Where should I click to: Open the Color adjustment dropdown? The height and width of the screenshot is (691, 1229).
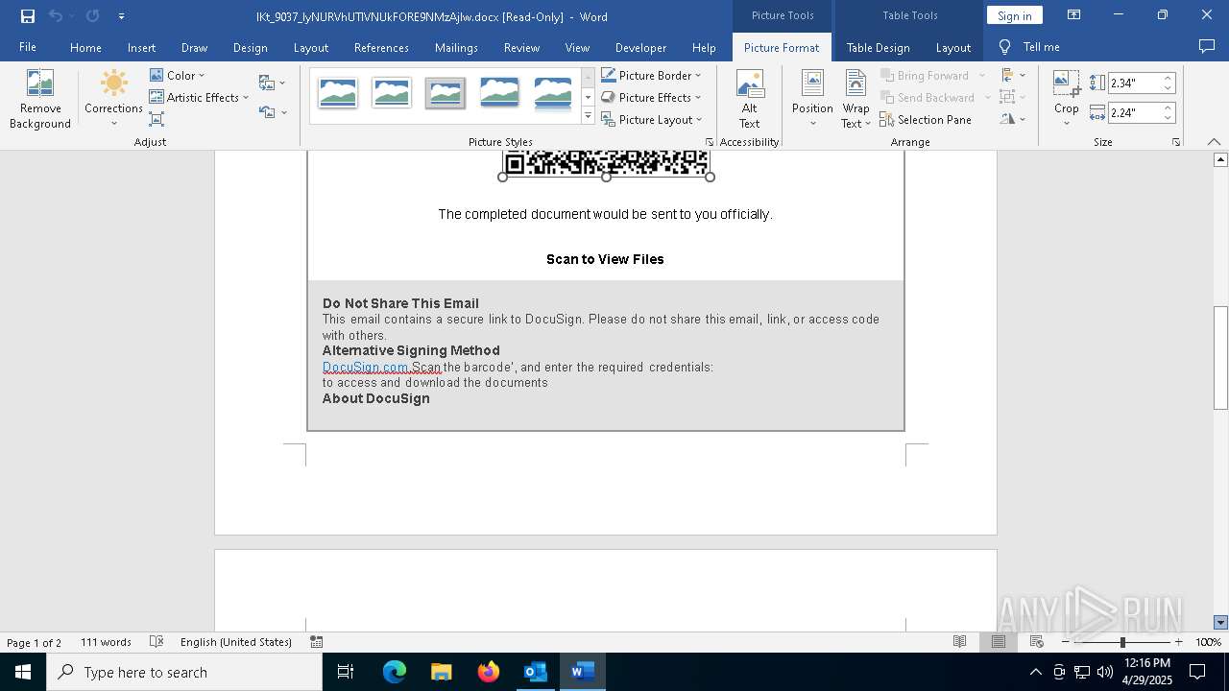tap(177, 75)
